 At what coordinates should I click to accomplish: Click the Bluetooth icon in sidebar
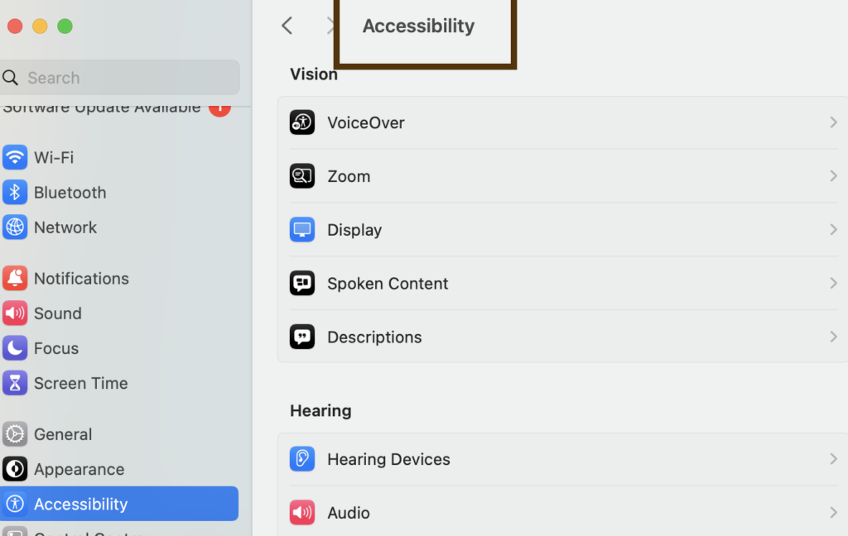coord(15,193)
